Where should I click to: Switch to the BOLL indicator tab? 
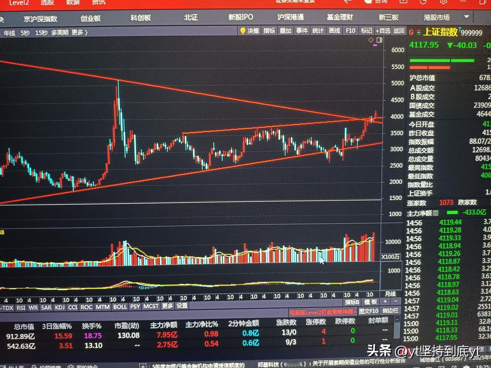point(121,307)
